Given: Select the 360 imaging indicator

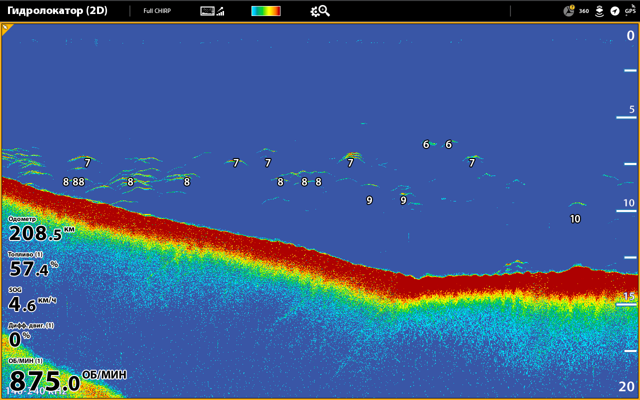Looking at the screenshot, I should tap(584, 11).
